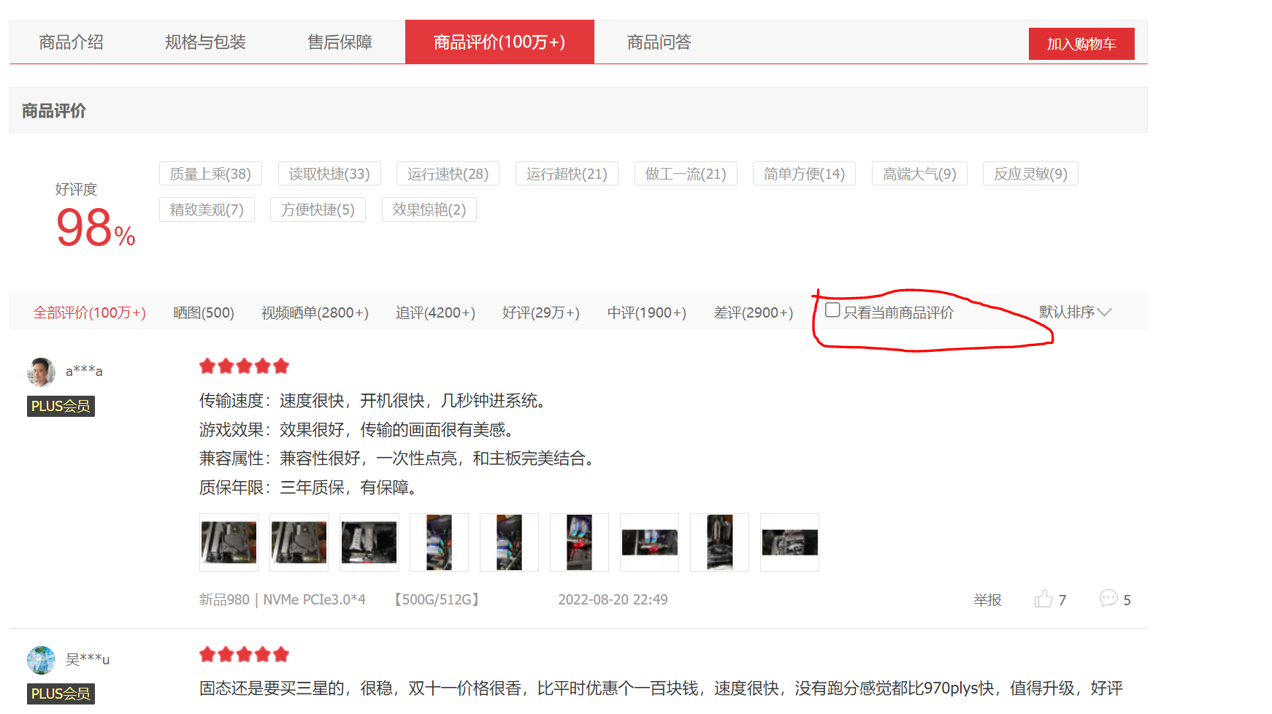Open eighth review photo thumbnail

[719, 542]
